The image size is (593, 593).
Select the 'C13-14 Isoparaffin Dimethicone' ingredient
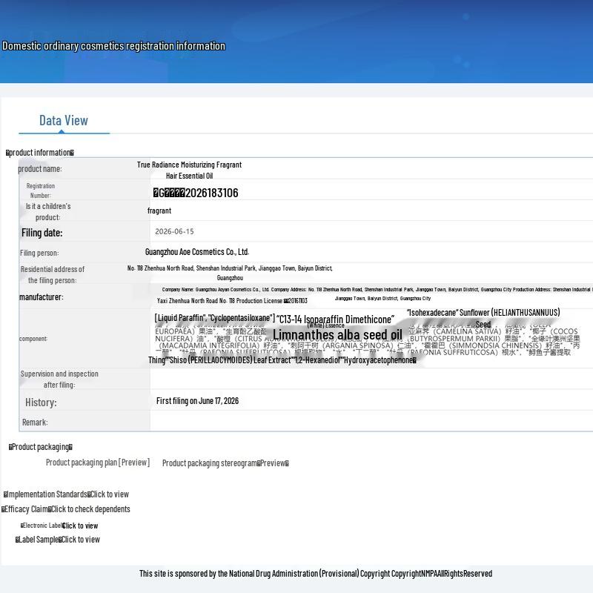tap(335, 319)
